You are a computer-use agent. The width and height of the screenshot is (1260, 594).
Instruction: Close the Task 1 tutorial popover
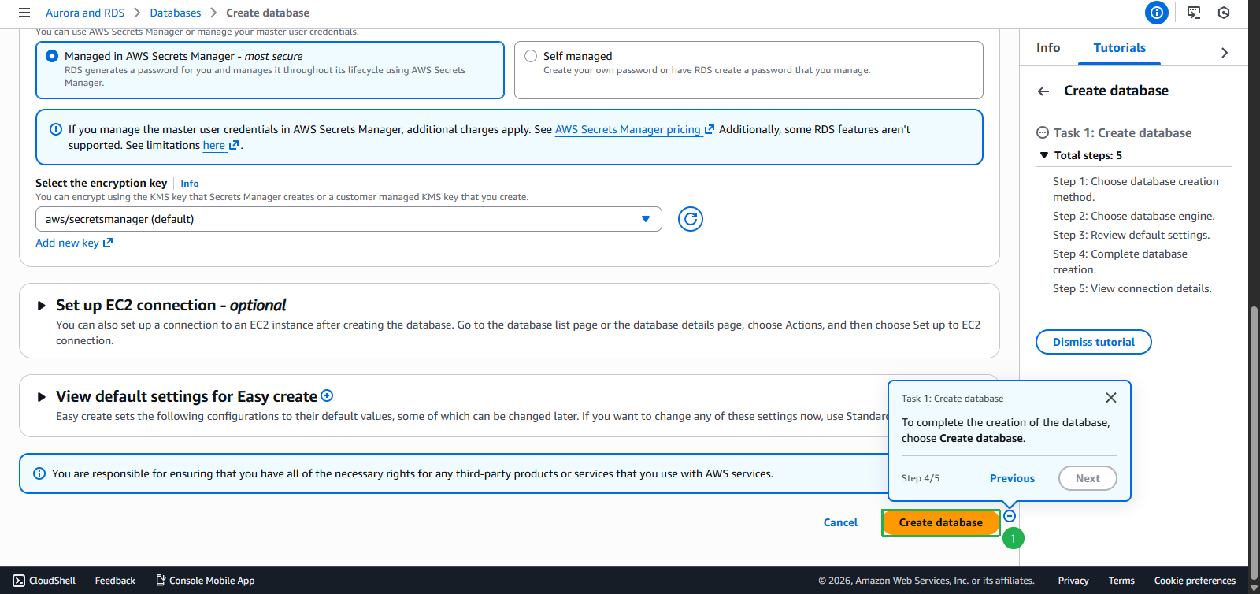pos(1110,398)
